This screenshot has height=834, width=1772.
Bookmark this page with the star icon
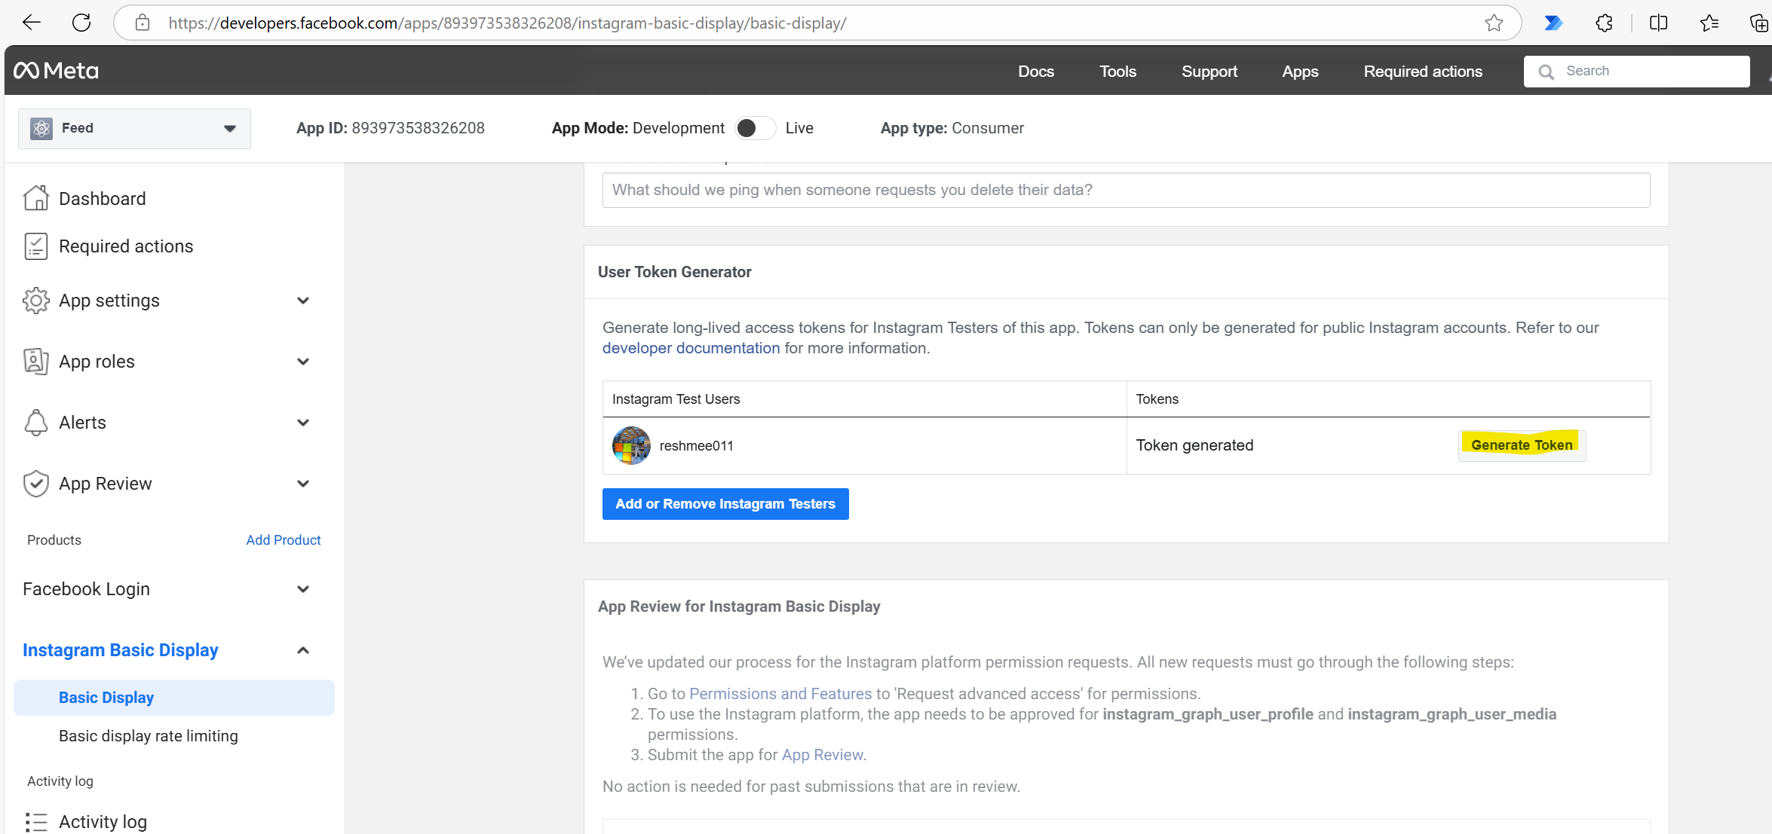(x=1494, y=23)
